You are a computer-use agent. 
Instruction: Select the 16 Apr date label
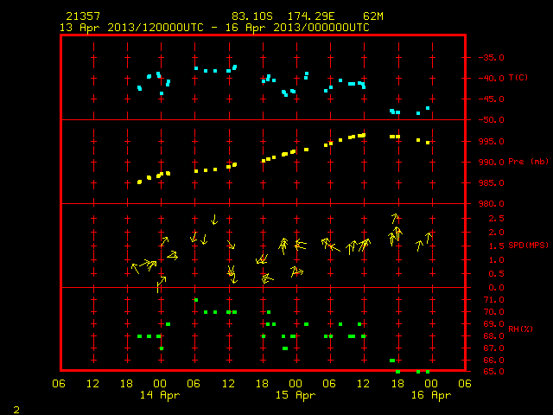tap(431, 395)
